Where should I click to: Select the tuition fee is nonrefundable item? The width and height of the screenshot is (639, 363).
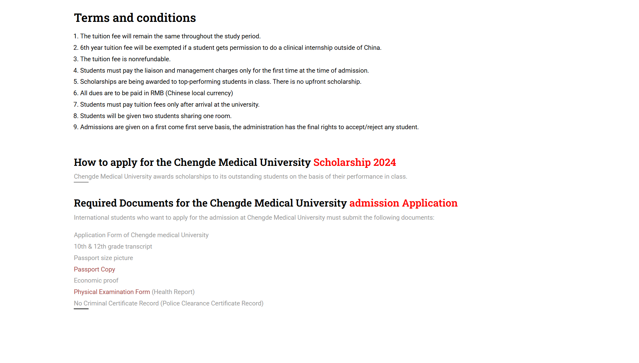pyautogui.click(x=125, y=59)
